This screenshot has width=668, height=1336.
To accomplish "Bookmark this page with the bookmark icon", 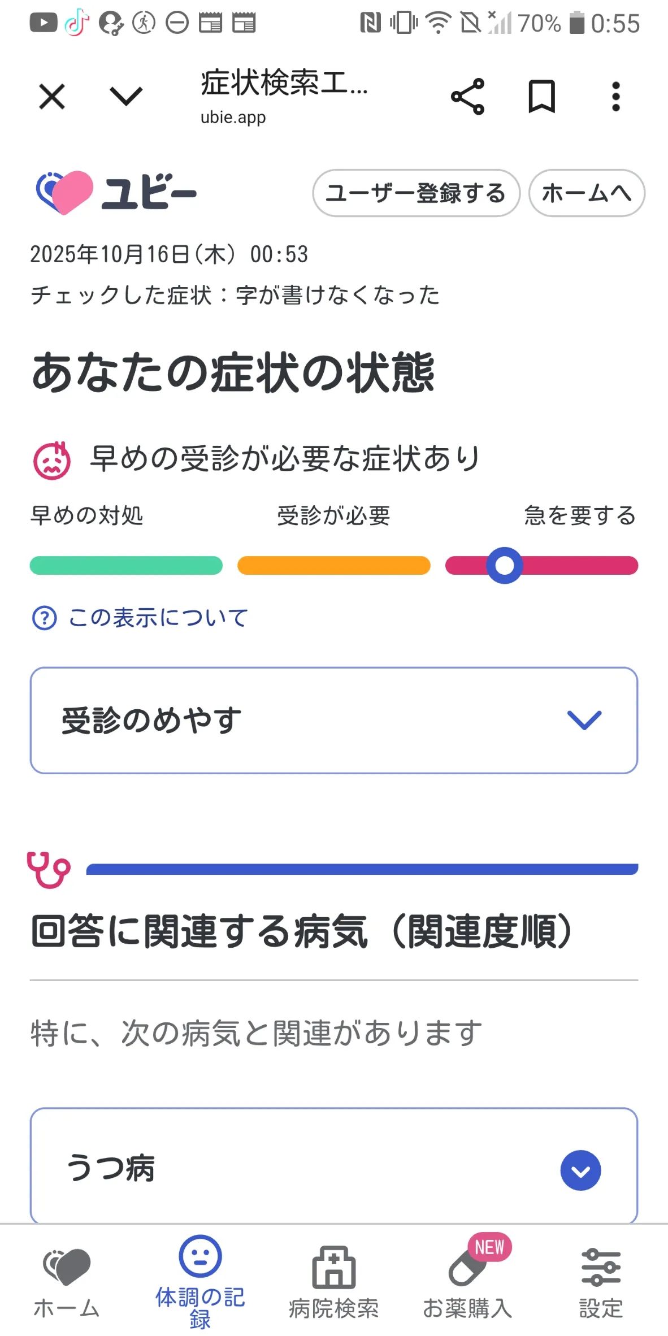I will 541,97.
